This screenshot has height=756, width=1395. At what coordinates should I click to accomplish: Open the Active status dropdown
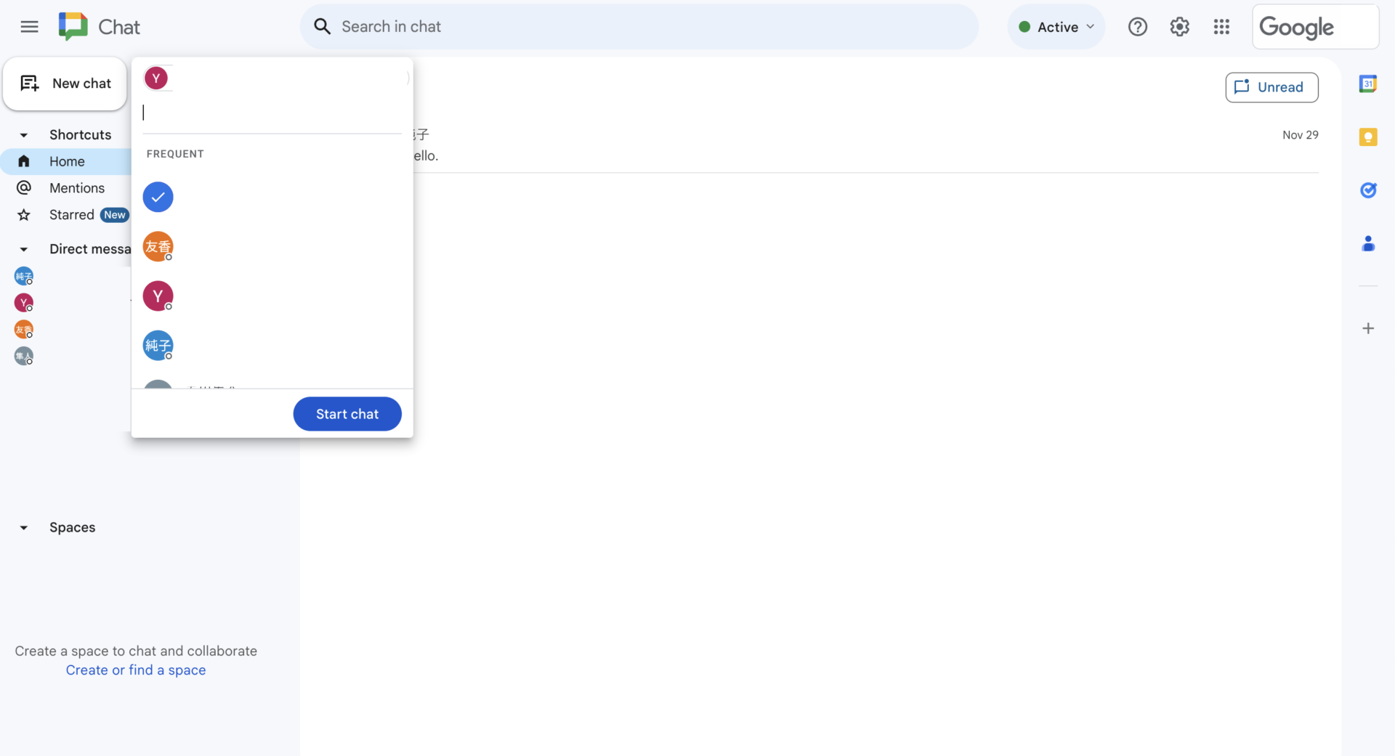1056,27
